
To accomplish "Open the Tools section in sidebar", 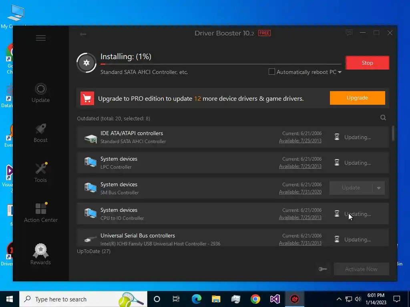I will pos(40,173).
